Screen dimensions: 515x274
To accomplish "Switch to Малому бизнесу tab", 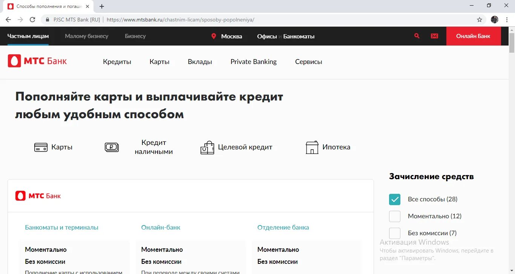I will (x=86, y=36).
